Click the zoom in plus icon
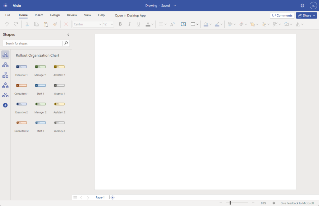Viewport: 319px width, 206px height. (x=253, y=203)
